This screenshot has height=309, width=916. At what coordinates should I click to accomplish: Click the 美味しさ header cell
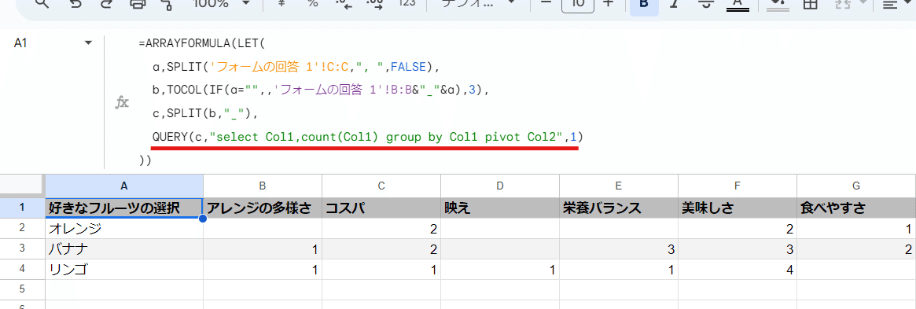point(738,208)
